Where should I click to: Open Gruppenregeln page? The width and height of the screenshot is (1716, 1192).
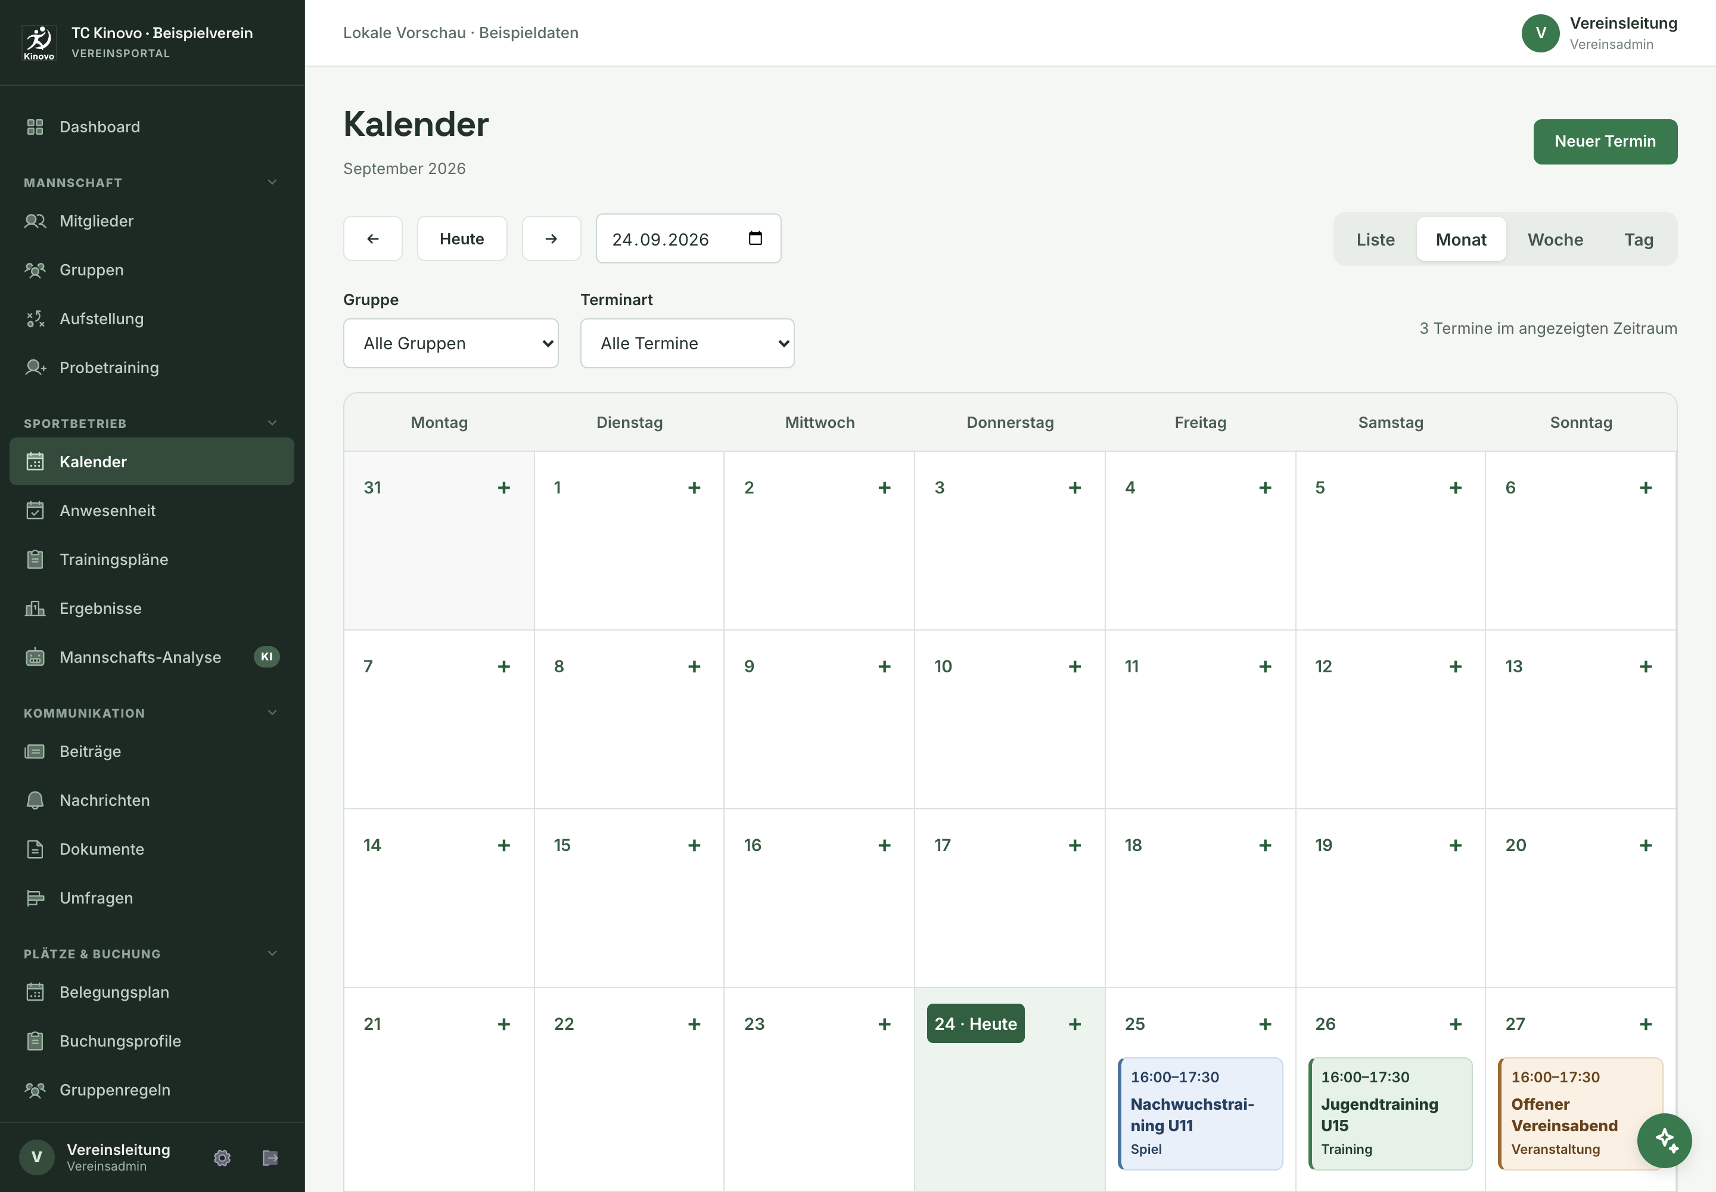click(151, 1091)
